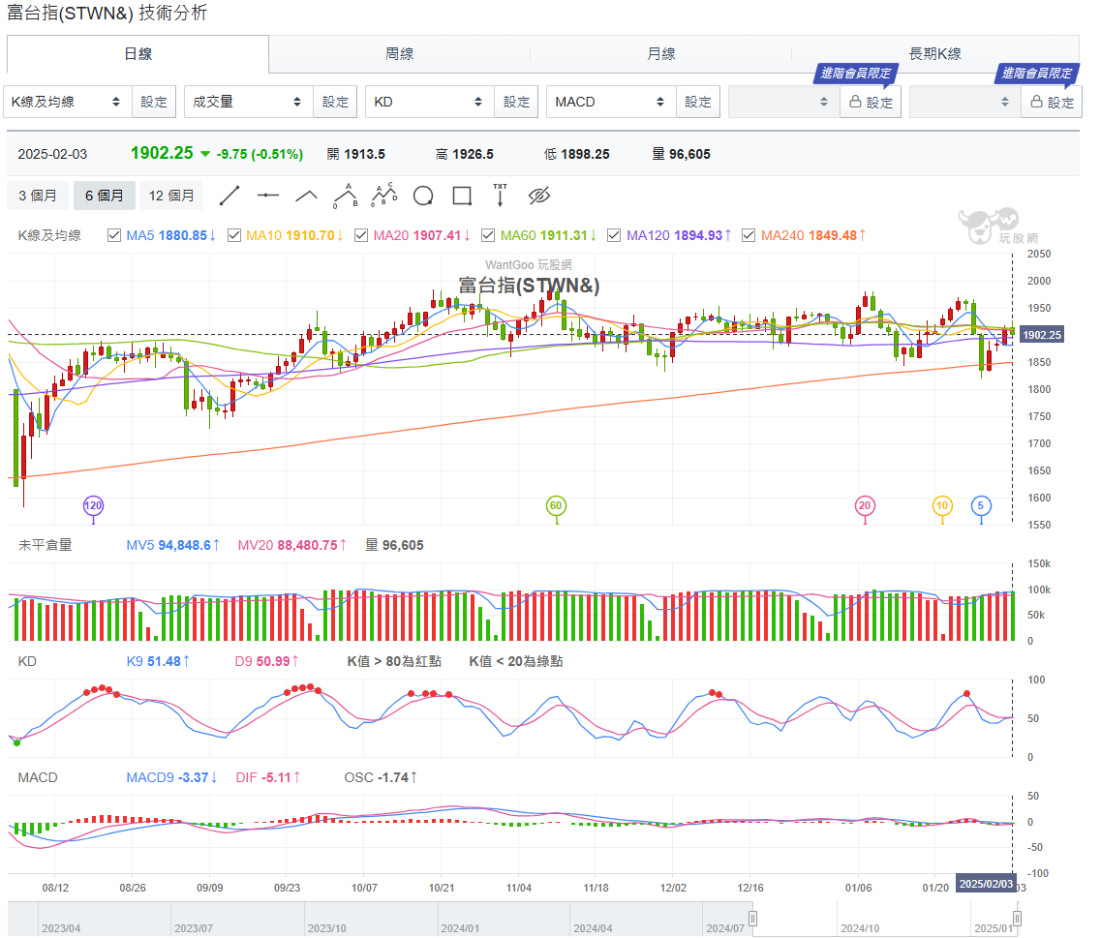The image size is (1101, 938).
Task: Select the trend line drawing tool
Action: 229,197
